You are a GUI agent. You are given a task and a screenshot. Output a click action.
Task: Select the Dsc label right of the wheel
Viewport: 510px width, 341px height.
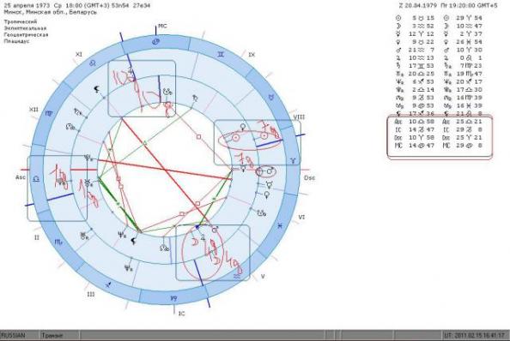[309, 178]
